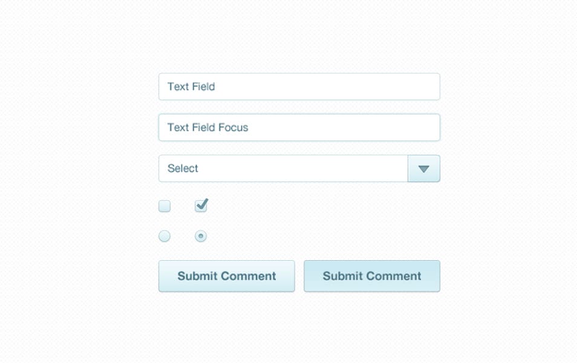Screen dimensions: 577x363
Task: Deselect the active radio option
Action: tap(201, 236)
